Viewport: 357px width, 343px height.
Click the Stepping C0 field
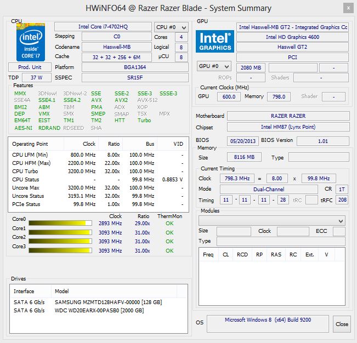point(117,37)
